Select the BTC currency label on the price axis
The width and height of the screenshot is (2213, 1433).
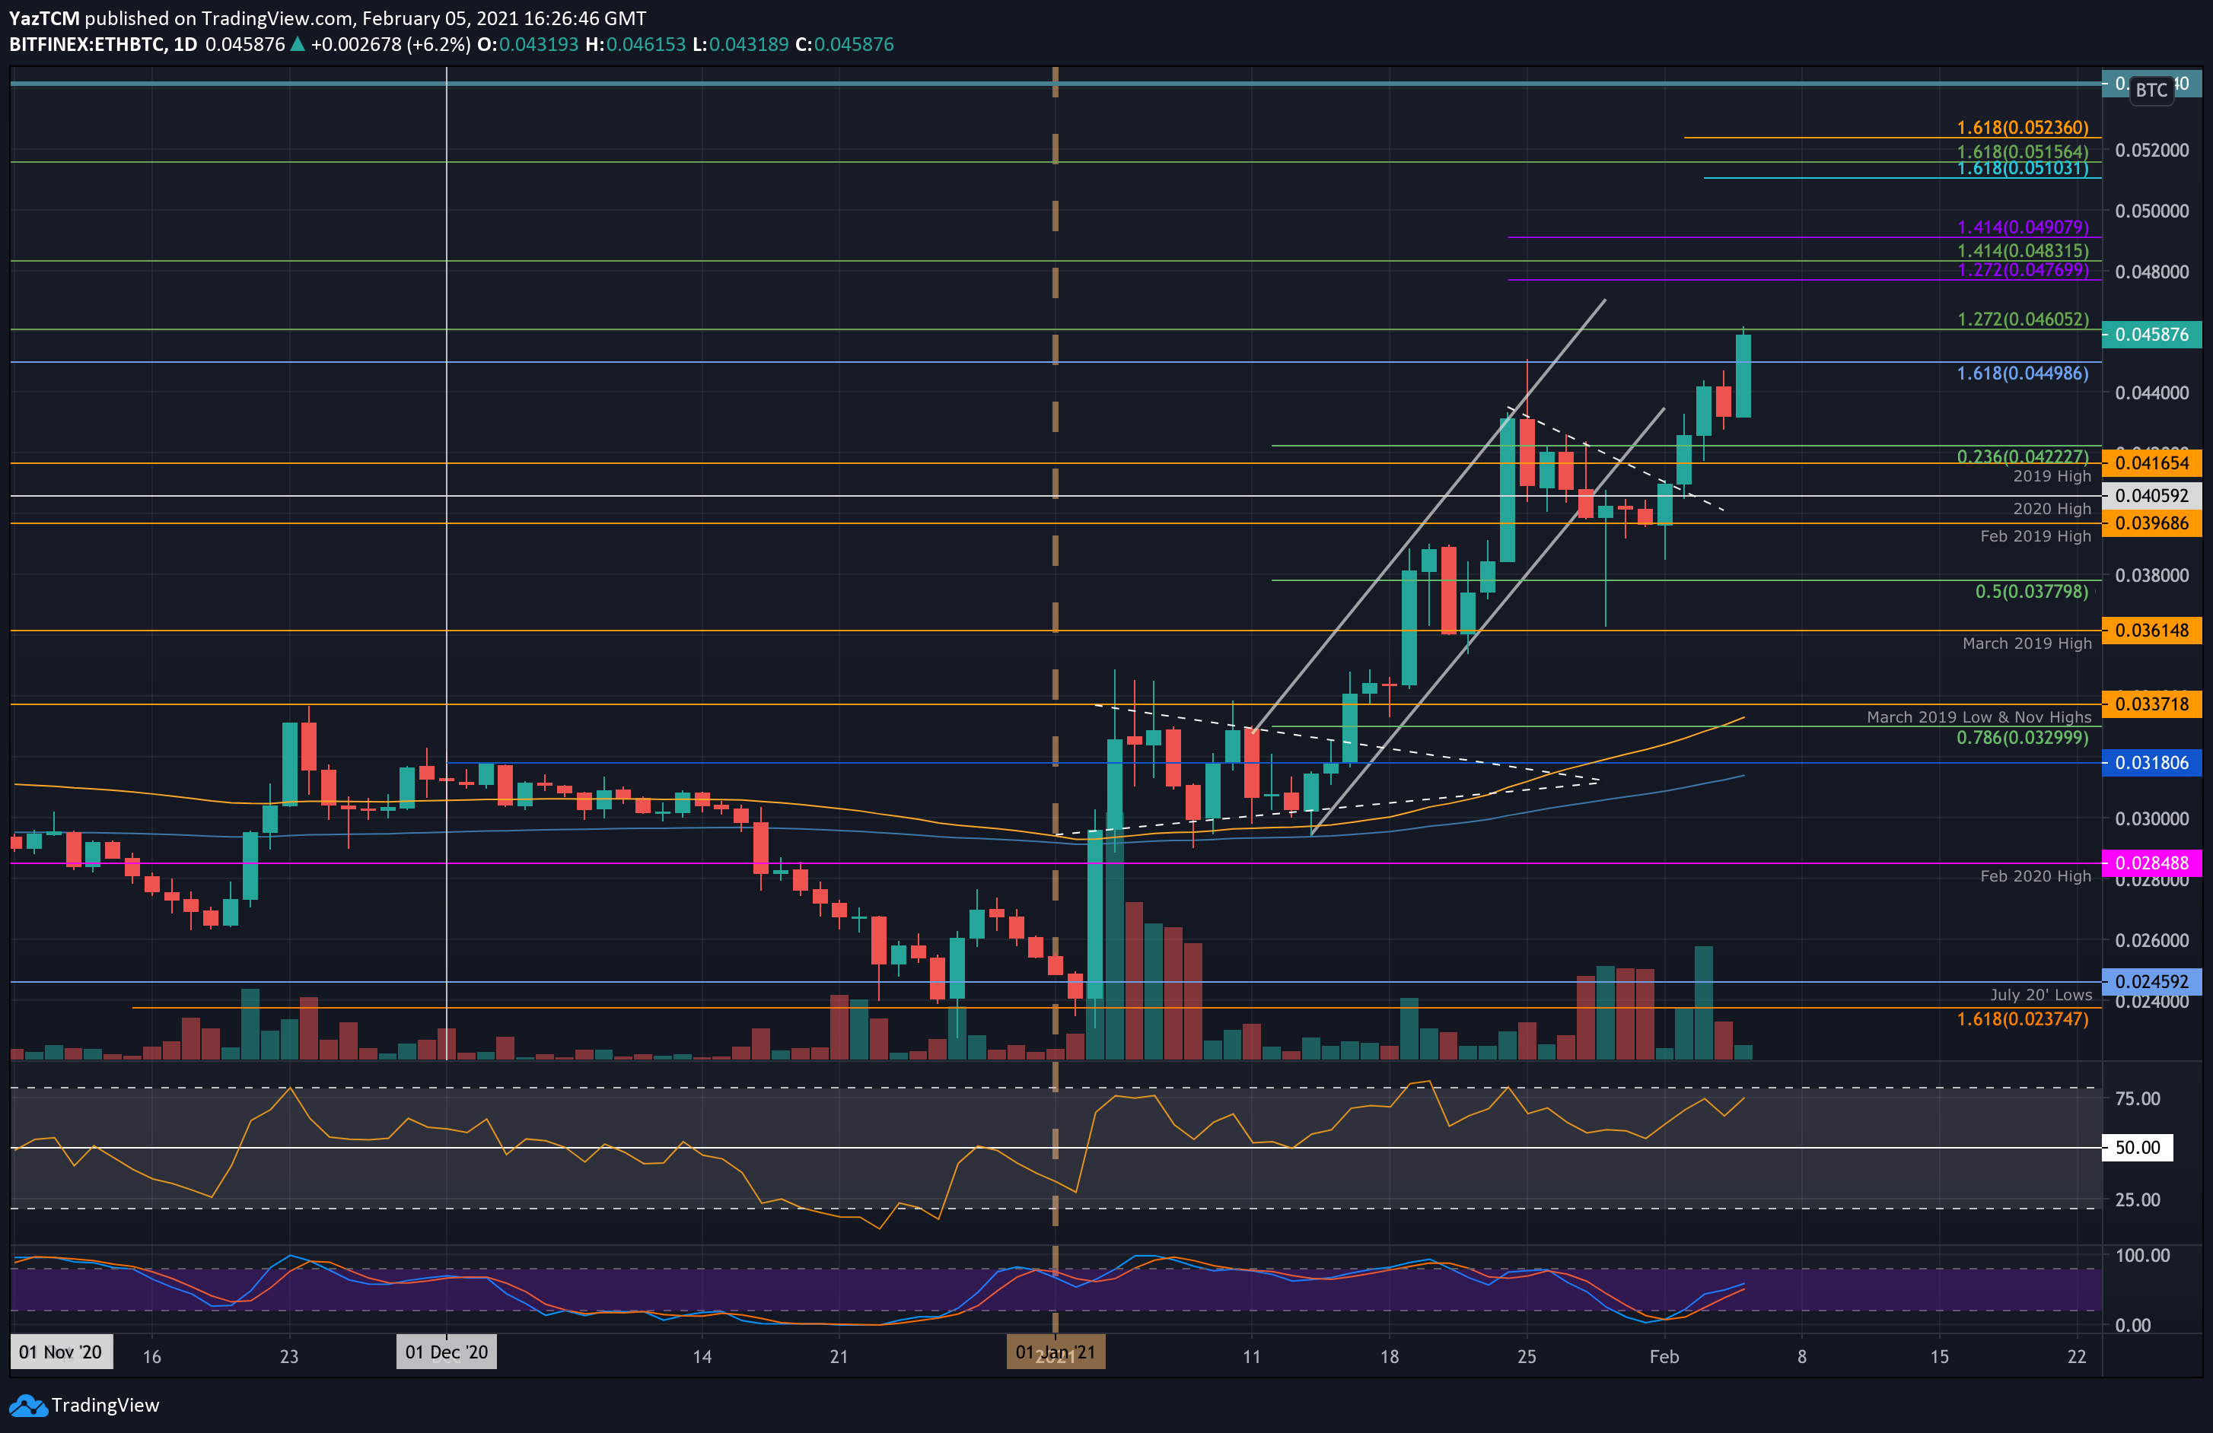[x=2154, y=91]
